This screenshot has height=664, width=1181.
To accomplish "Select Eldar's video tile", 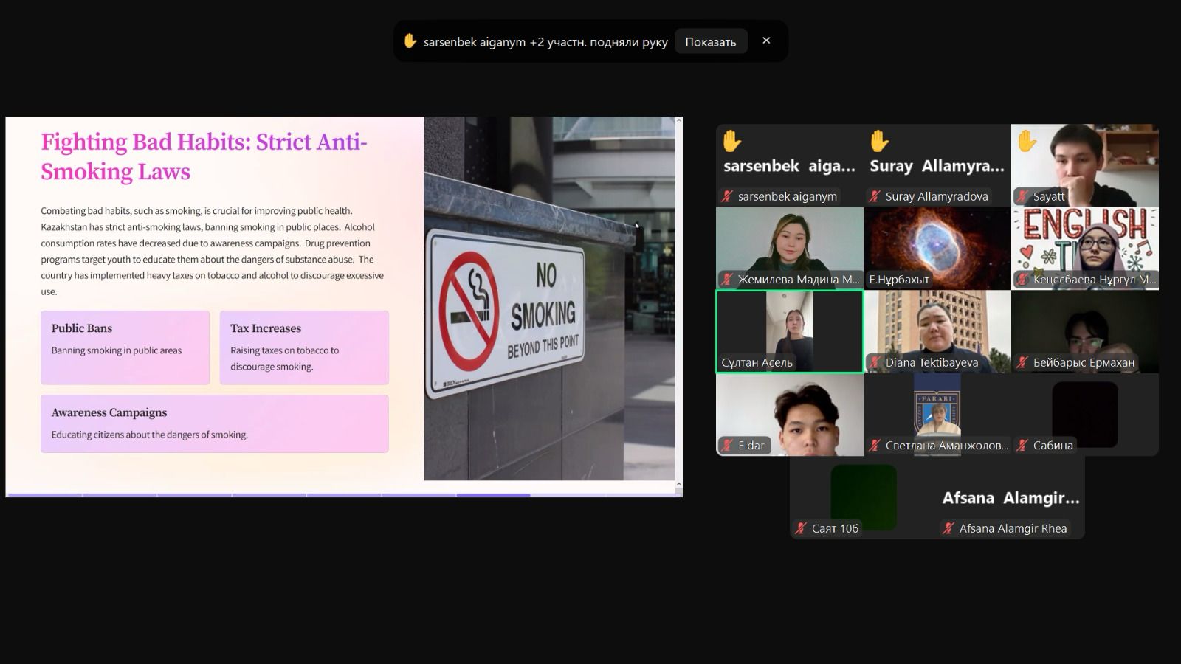I will [790, 415].
